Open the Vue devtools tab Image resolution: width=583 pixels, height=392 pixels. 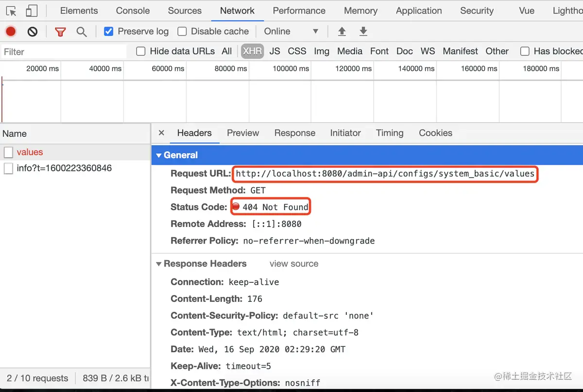coord(527,11)
